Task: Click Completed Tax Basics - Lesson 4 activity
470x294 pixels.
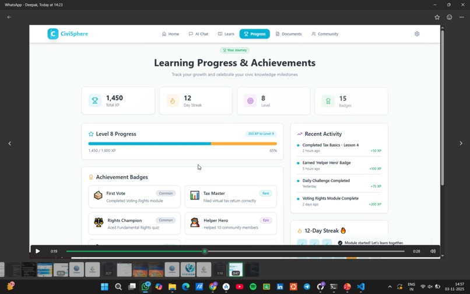Action: pos(339,148)
